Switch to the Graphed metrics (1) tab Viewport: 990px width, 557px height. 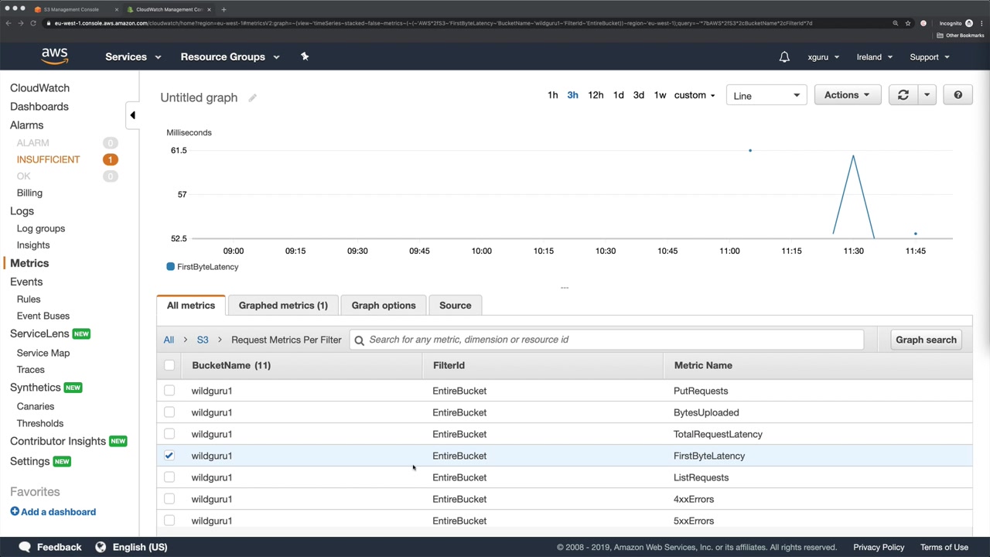click(283, 306)
